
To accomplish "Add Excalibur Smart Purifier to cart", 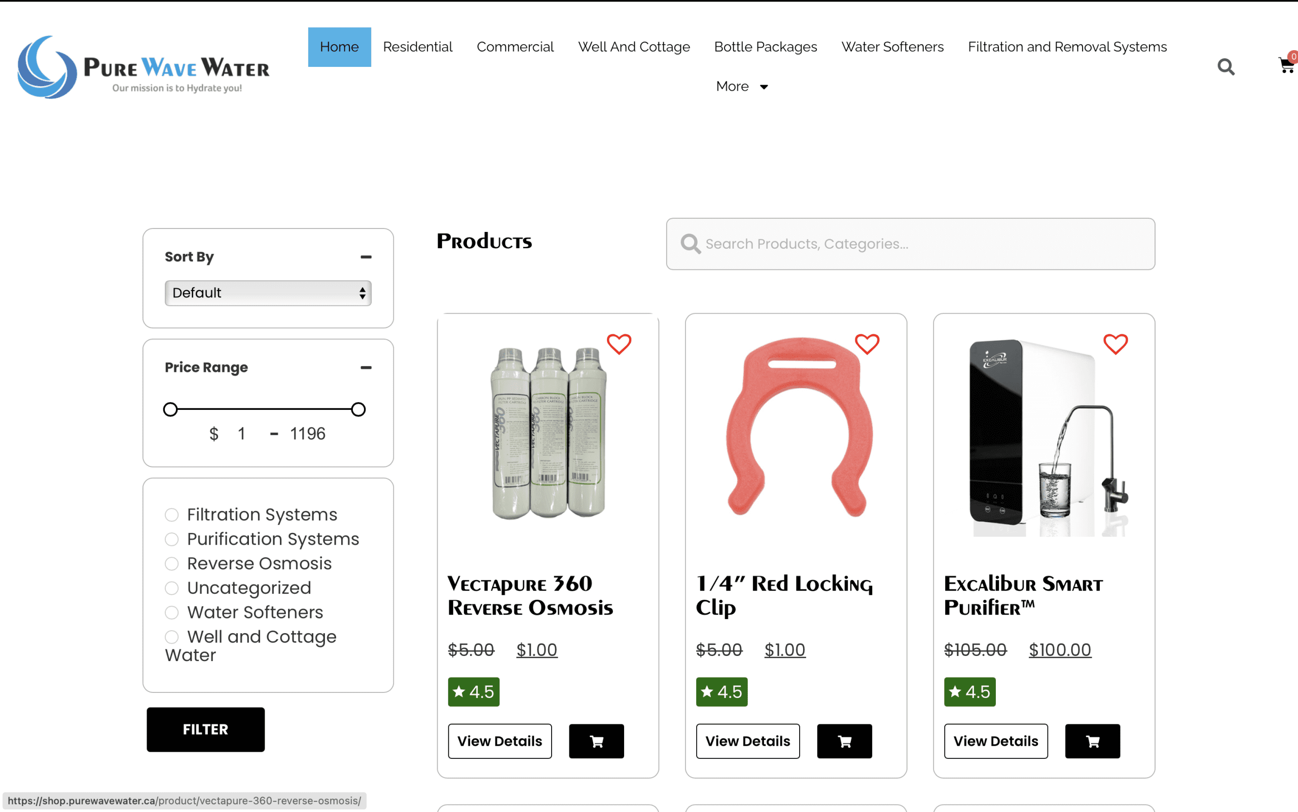I will tap(1092, 741).
